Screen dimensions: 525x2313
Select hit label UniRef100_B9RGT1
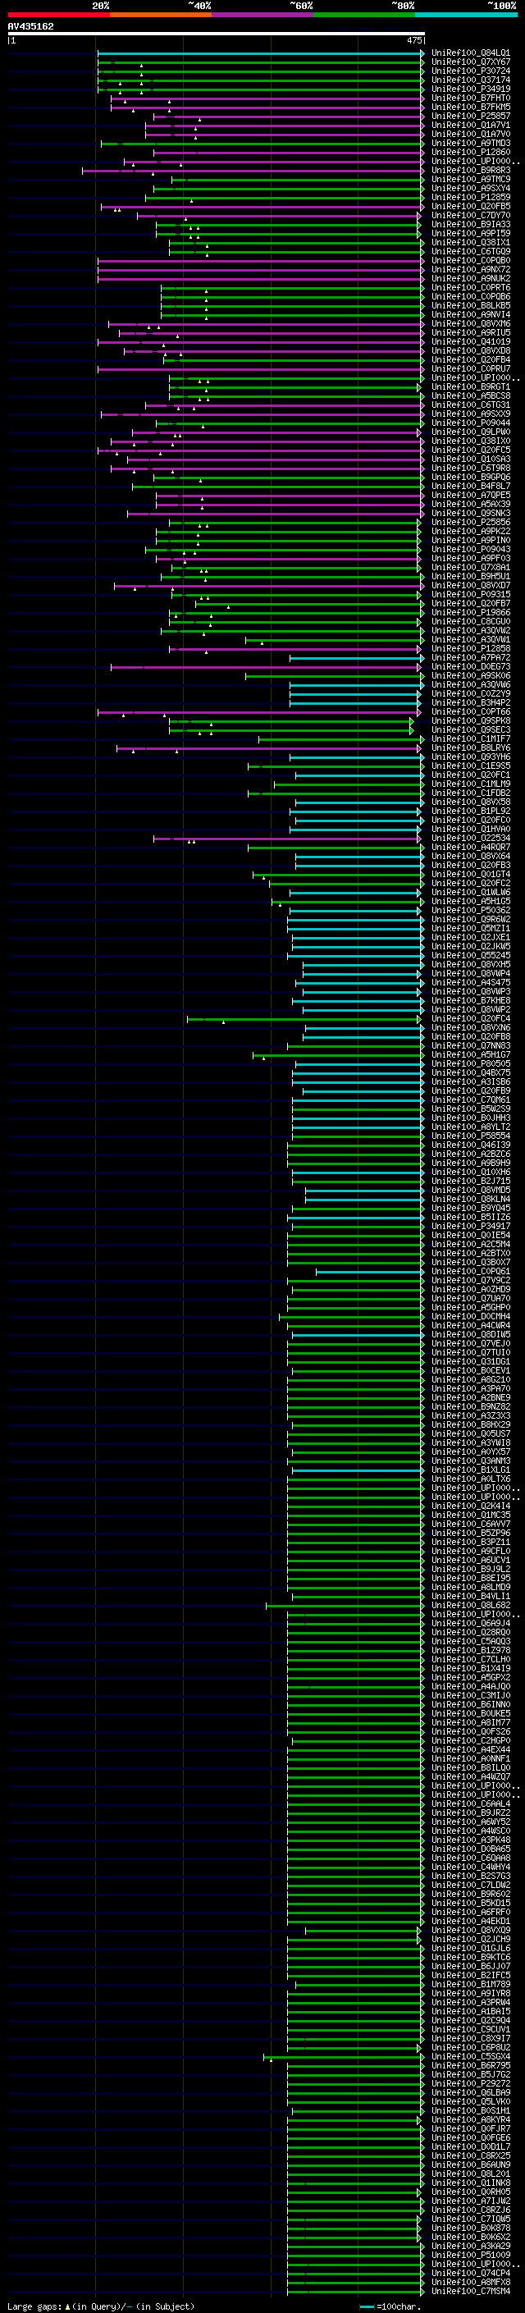tap(470, 387)
